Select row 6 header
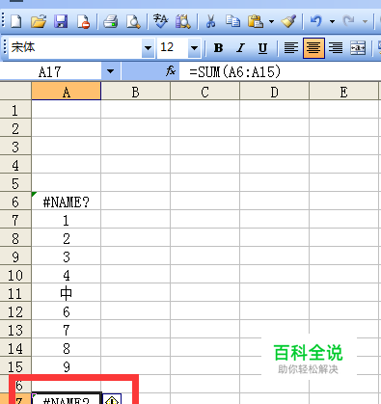Image resolution: width=381 pixels, height=404 pixels. click(x=15, y=202)
